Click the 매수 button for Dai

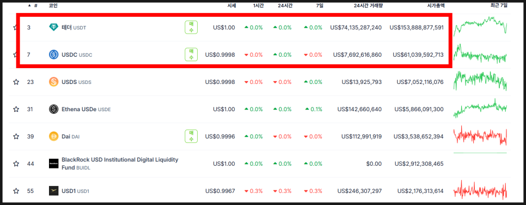point(191,136)
